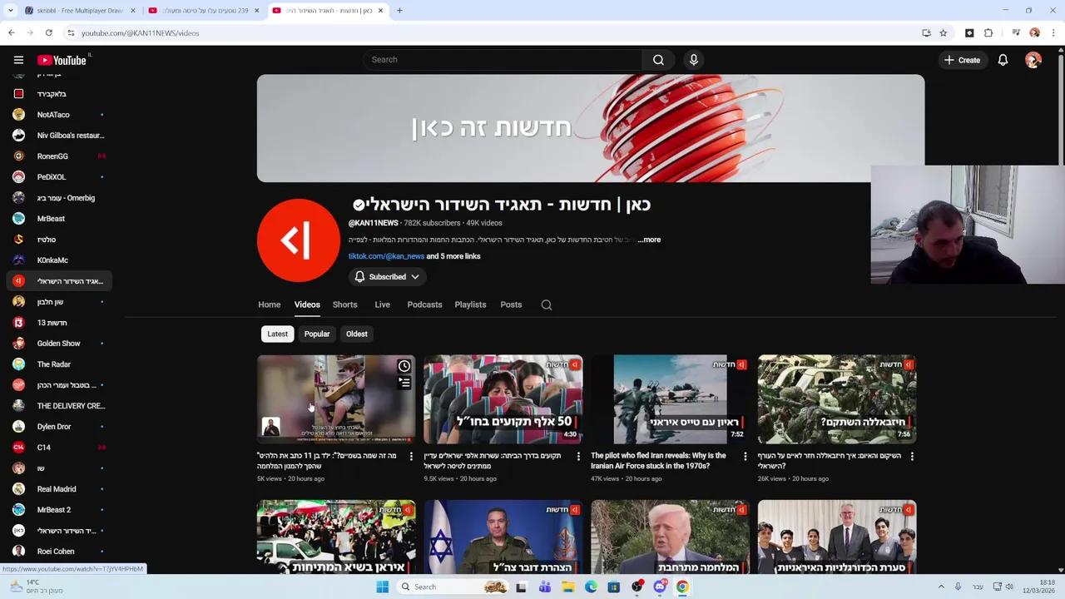Open Roei Cohen channel in sidebar
1065x599 pixels.
(58, 552)
